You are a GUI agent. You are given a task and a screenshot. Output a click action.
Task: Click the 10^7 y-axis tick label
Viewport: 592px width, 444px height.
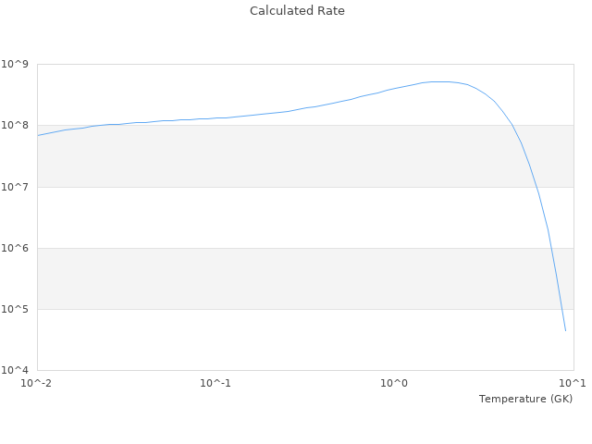[x=16, y=187]
